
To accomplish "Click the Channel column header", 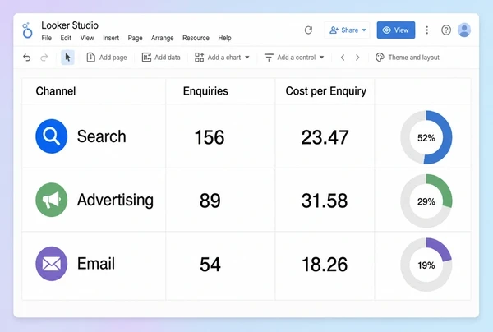I will click(x=56, y=91).
